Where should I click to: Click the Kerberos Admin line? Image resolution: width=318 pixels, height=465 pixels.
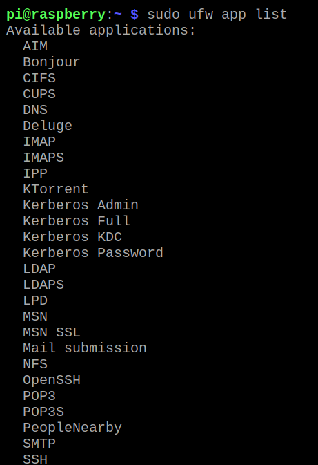(81, 205)
